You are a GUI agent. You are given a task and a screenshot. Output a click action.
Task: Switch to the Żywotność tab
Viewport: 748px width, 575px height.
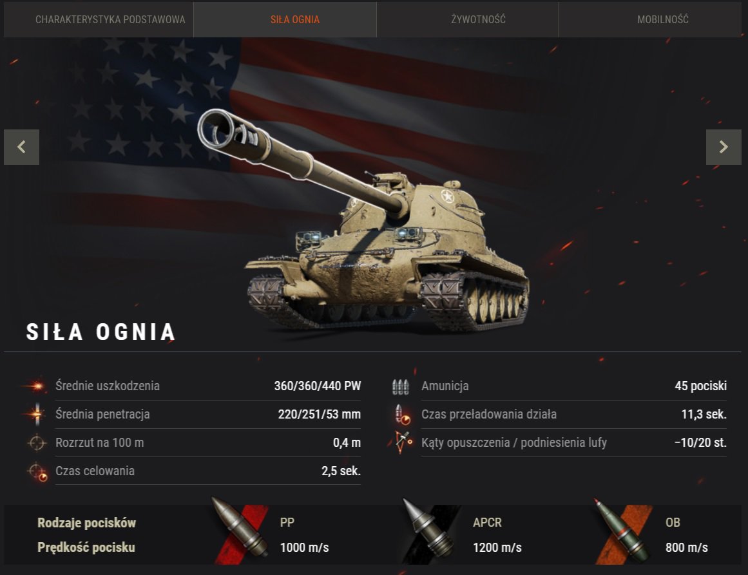coord(478,19)
